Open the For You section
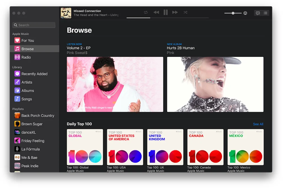Viewport: 287px width, 190px height. click(27, 40)
